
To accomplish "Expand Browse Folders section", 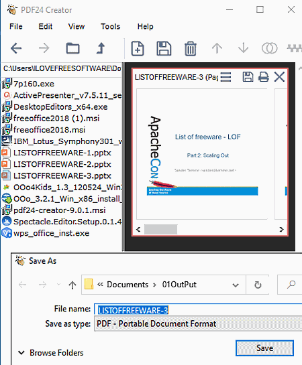I will (51, 353).
